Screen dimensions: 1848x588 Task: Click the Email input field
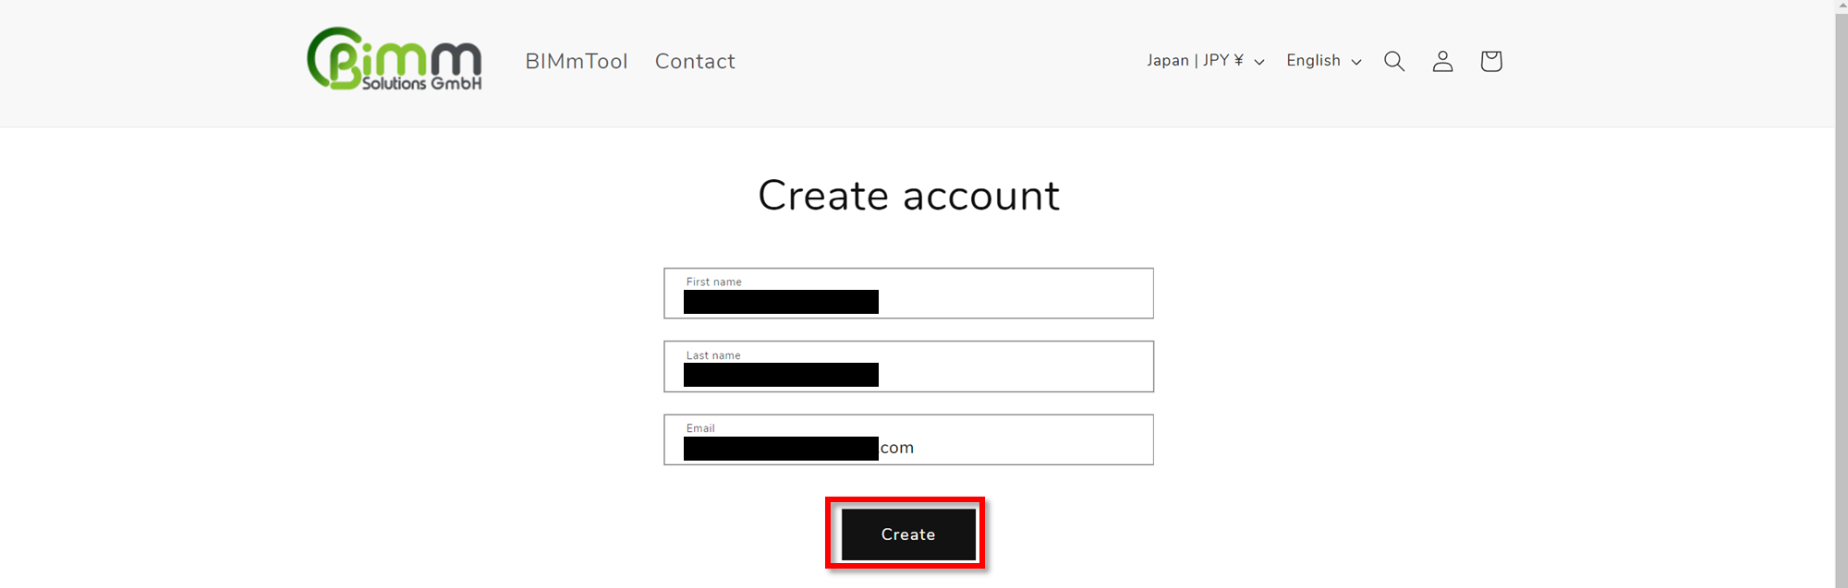coord(908,439)
